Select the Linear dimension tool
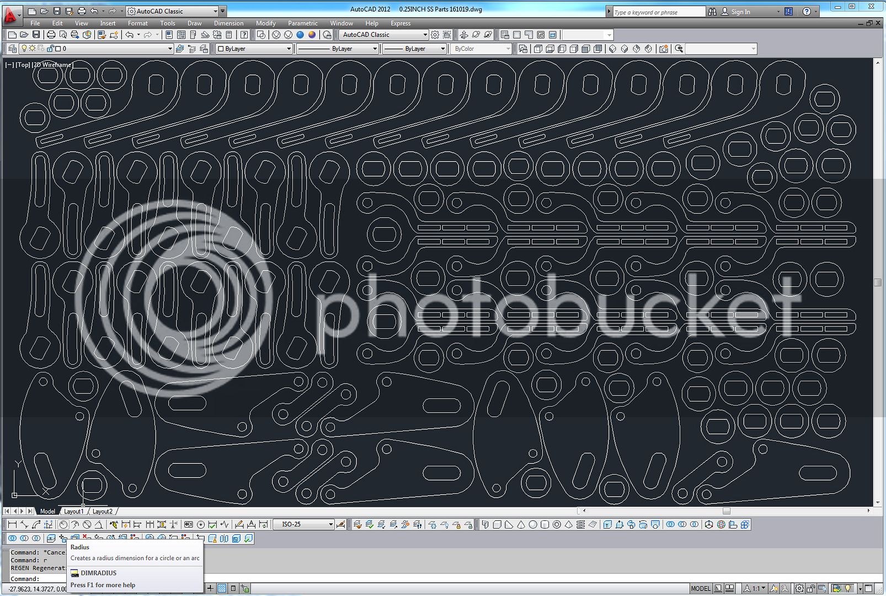The width and height of the screenshot is (886, 596). [12, 524]
